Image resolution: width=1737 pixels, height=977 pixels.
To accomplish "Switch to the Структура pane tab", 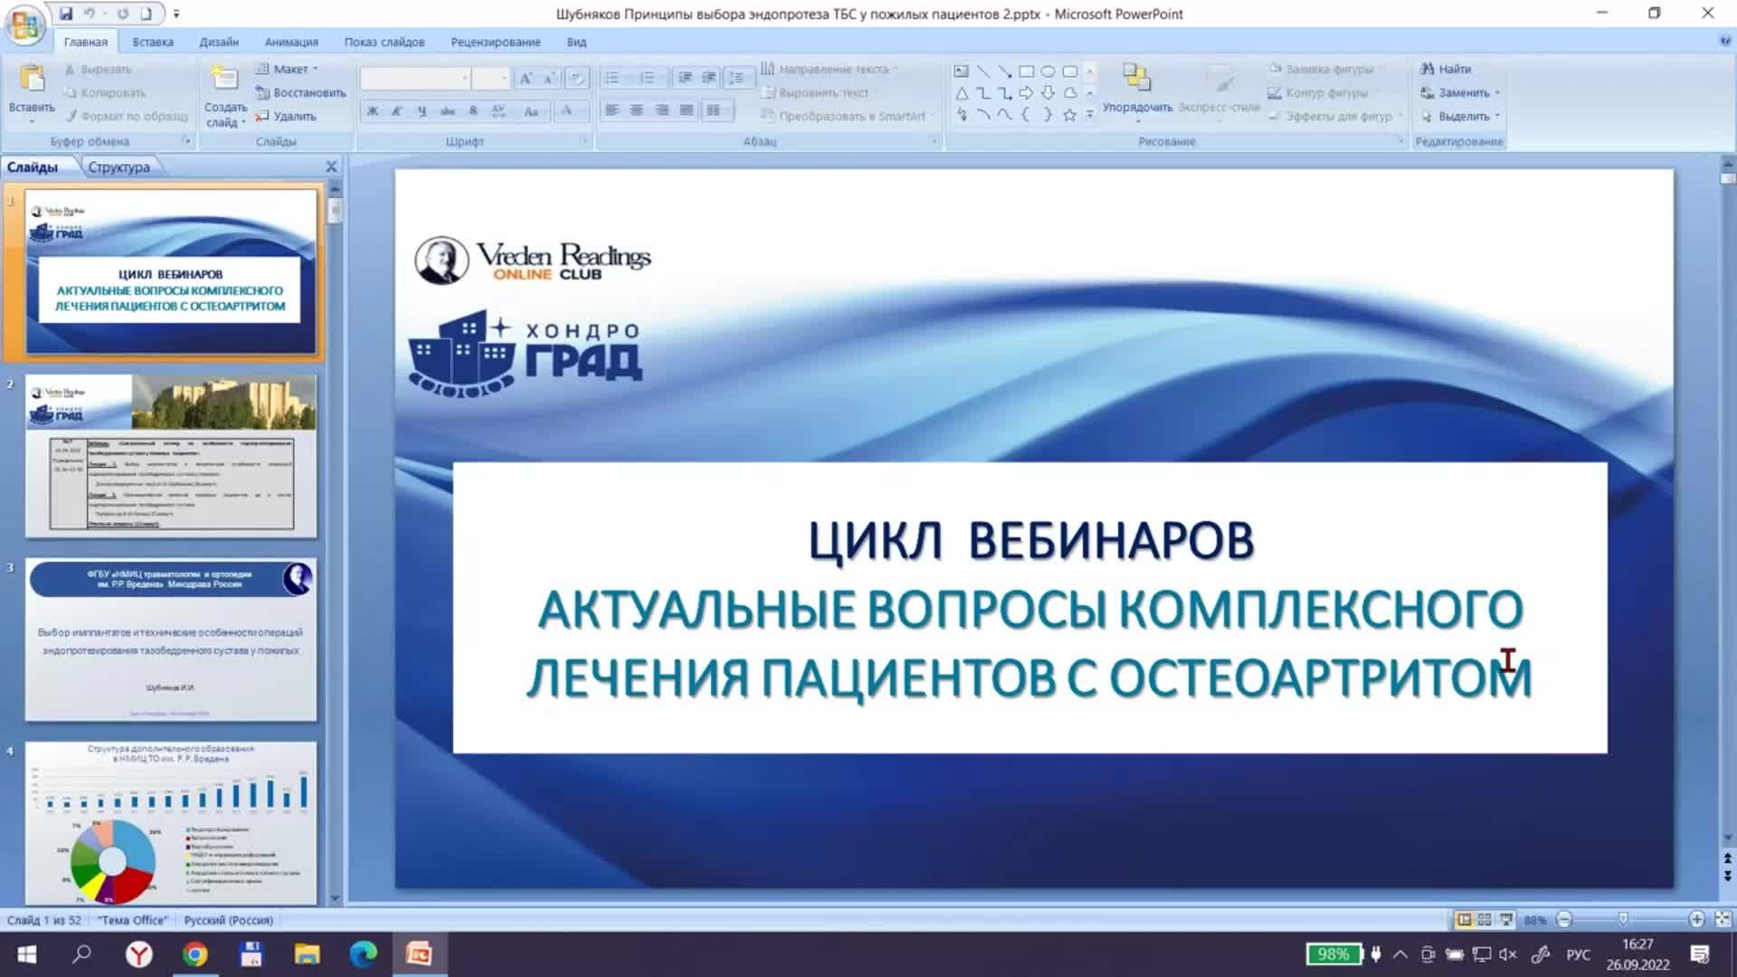I will (x=119, y=167).
